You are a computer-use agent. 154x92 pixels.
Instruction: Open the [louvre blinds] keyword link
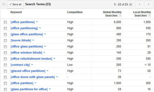click(x=21, y=40)
